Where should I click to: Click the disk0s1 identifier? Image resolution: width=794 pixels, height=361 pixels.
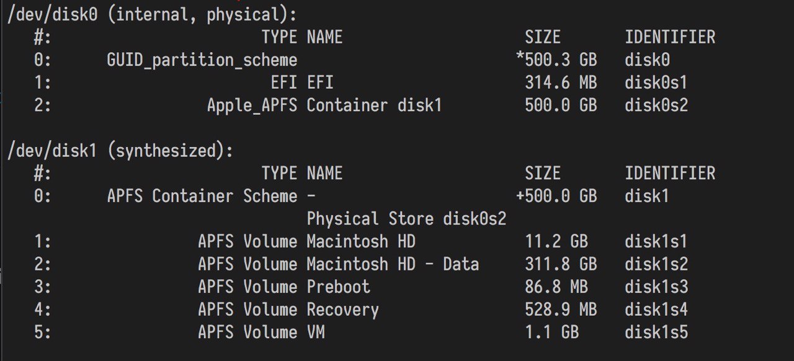pyautogui.click(x=656, y=82)
